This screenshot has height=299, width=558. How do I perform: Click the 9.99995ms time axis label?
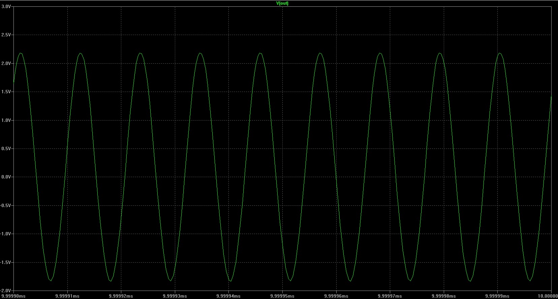tap(282, 296)
